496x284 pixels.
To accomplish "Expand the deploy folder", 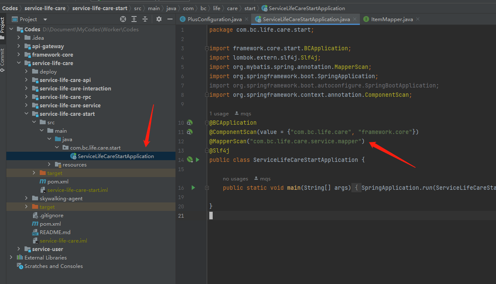I will pos(27,71).
